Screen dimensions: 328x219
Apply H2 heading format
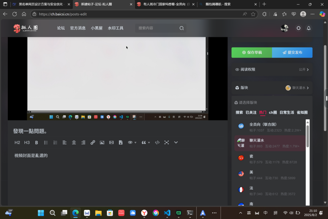(x=17, y=142)
